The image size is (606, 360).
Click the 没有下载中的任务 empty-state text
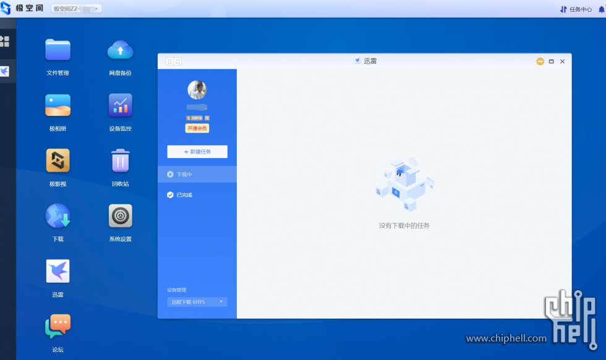point(404,226)
